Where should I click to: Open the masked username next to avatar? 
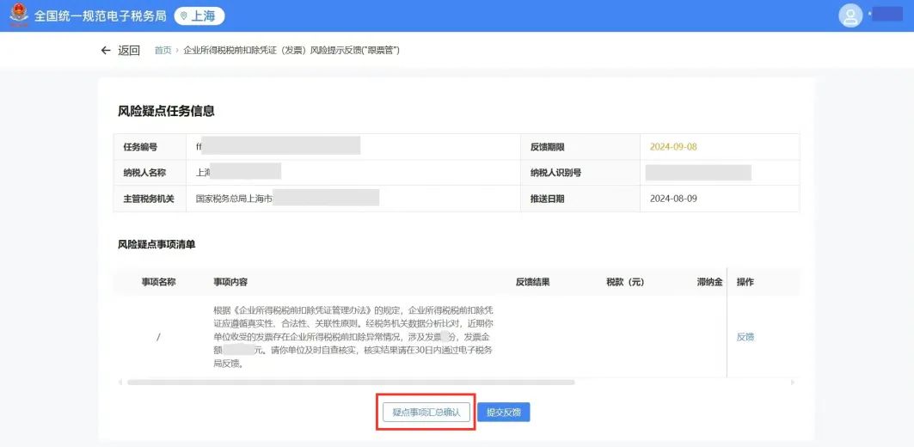886,15
